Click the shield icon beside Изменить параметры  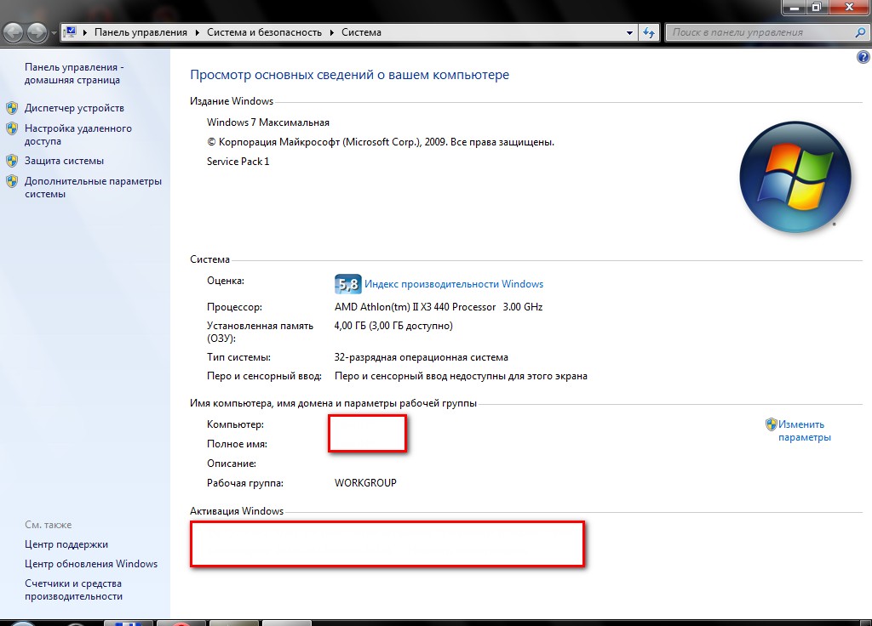coord(771,424)
